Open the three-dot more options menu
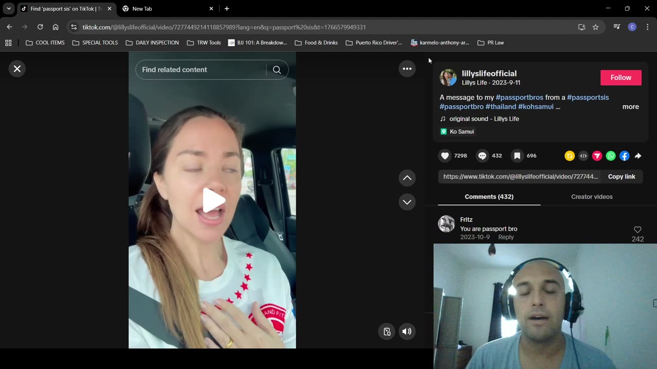This screenshot has height=369, width=657. coord(407,69)
